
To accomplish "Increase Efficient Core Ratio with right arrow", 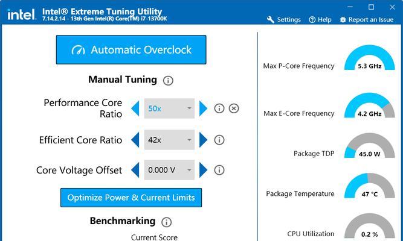I will [203, 140].
